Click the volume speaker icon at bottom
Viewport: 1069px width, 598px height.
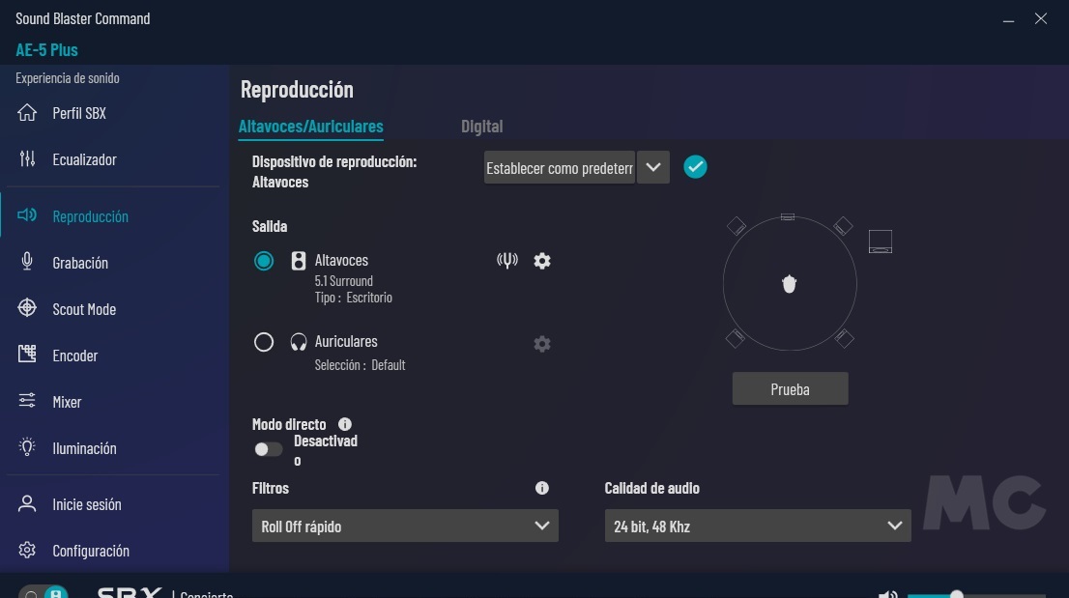(x=888, y=593)
